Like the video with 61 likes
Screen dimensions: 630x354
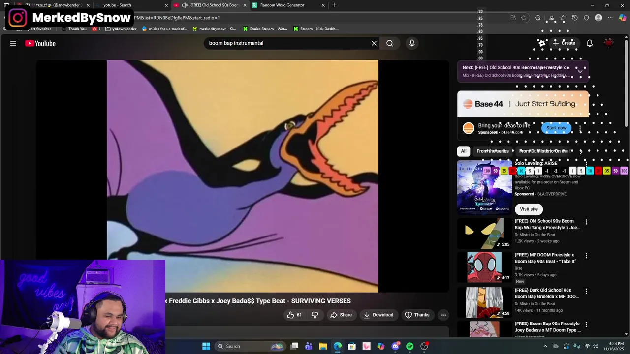[x=294, y=315]
